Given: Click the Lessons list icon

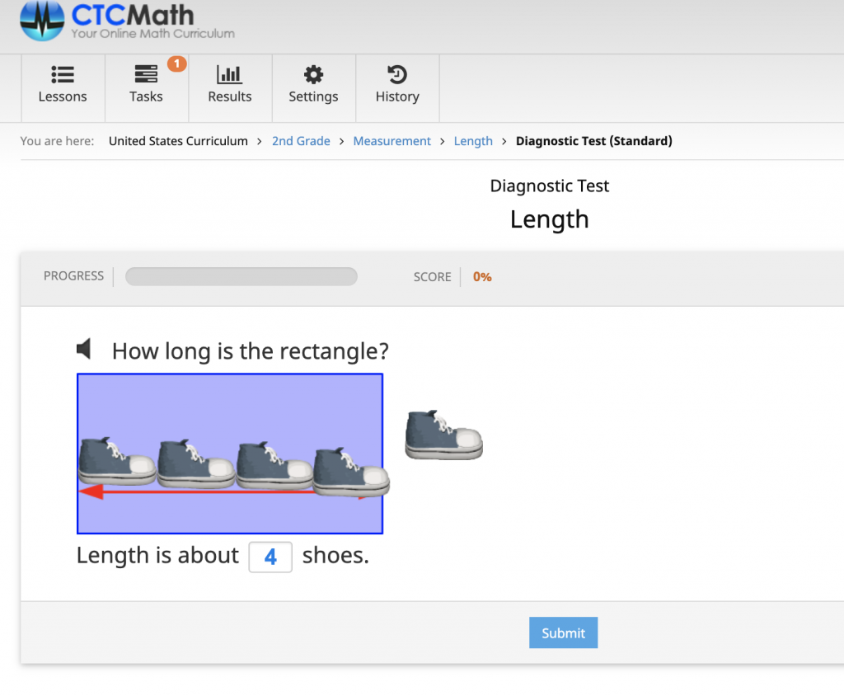Looking at the screenshot, I should [63, 74].
